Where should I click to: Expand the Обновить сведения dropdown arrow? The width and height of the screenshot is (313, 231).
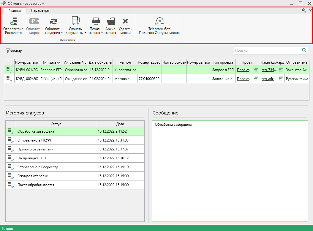tap(62, 33)
